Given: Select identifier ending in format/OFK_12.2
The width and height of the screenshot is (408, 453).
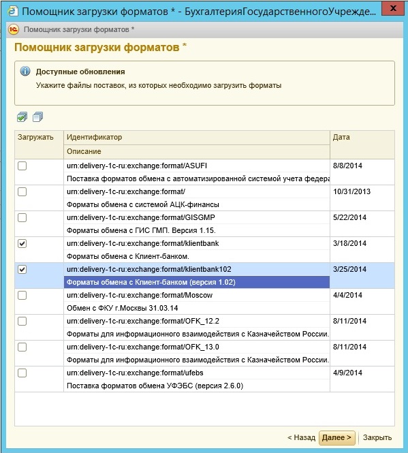Looking at the screenshot, I should [x=143, y=322].
